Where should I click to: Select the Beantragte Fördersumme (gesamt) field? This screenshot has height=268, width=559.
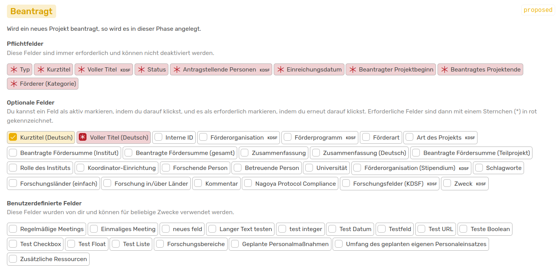tap(128, 153)
